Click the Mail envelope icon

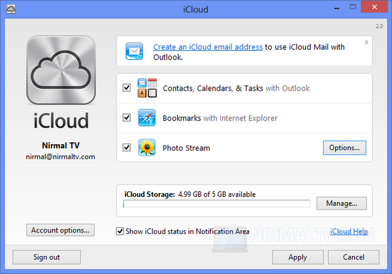134,51
